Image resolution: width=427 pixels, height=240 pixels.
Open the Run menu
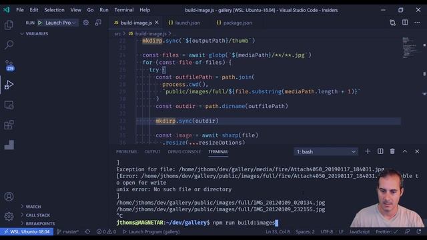pyautogui.click(x=104, y=10)
